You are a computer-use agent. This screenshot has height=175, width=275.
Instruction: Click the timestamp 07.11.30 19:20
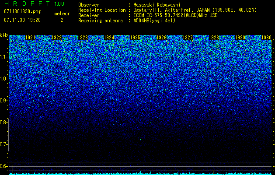[x=22, y=20]
